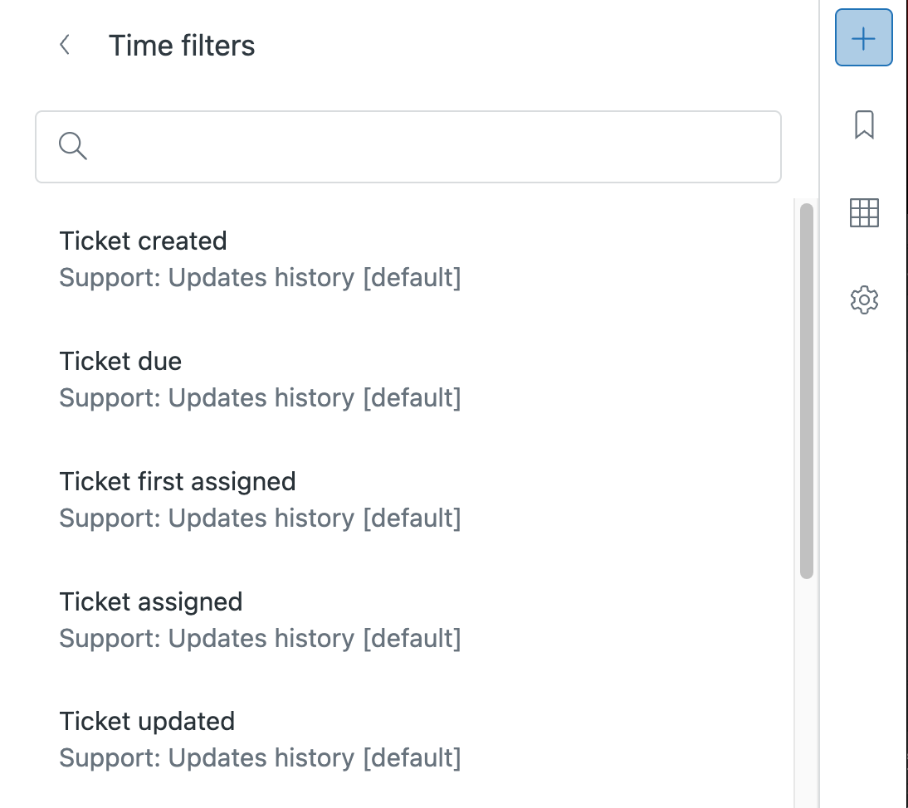Click the filter list scrollbar thumb
Image resolution: width=908 pixels, height=808 pixels.
point(806,390)
